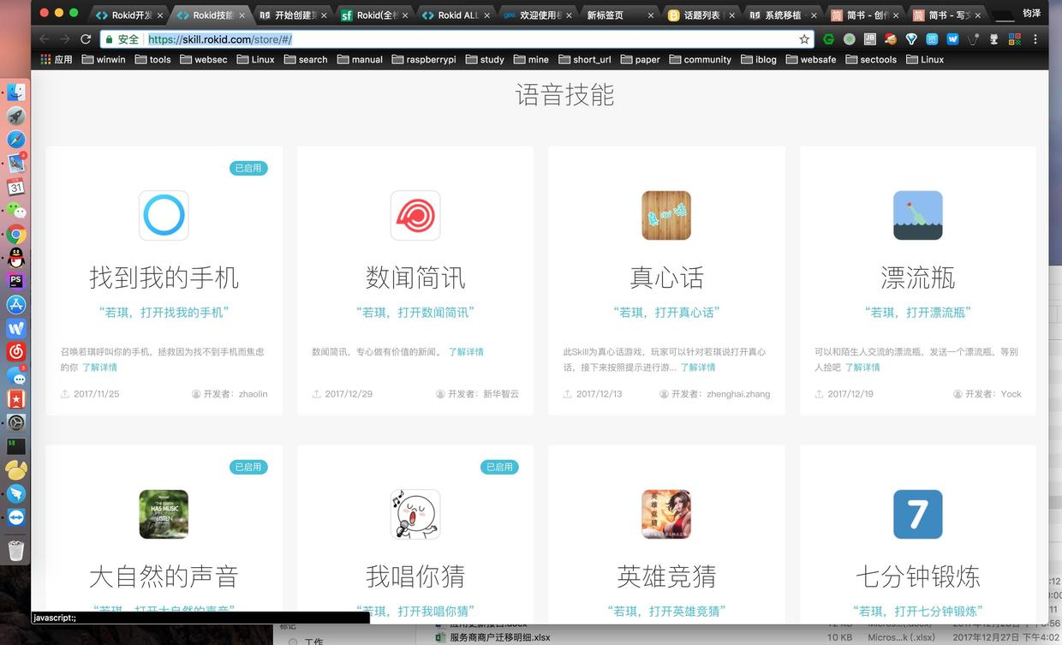The image size is (1062, 645).
Task: Click the JB extension icon in toolbar
Action: pos(870,39)
